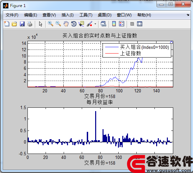Choose the Brush/Select Data tool
This screenshot has height=173, width=193.
[x=89, y=24]
